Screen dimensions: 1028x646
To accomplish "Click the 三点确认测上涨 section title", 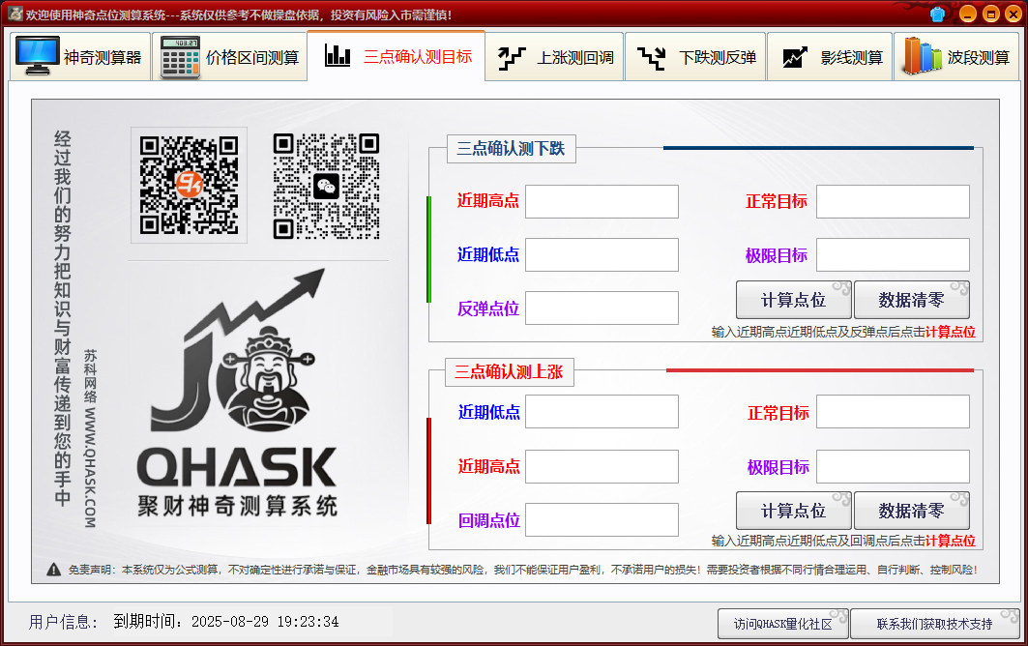I will click(x=509, y=372).
